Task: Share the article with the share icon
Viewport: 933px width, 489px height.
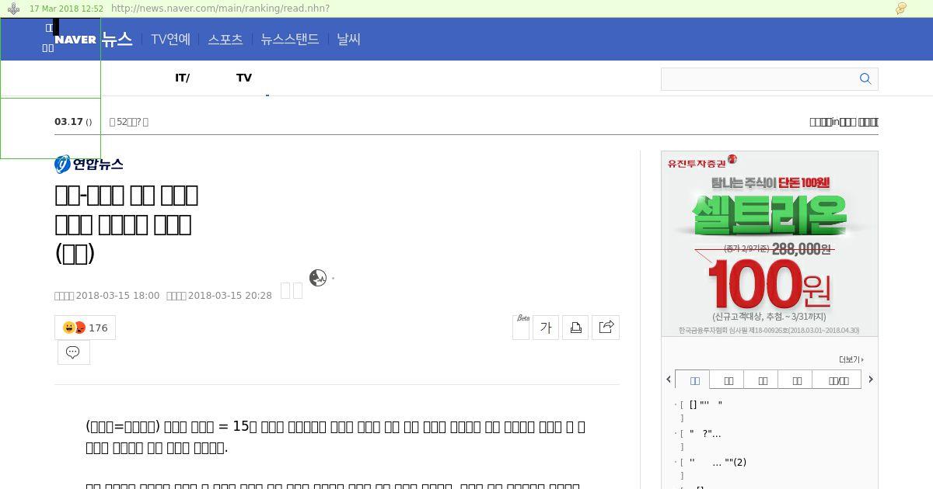Action: click(606, 328)
